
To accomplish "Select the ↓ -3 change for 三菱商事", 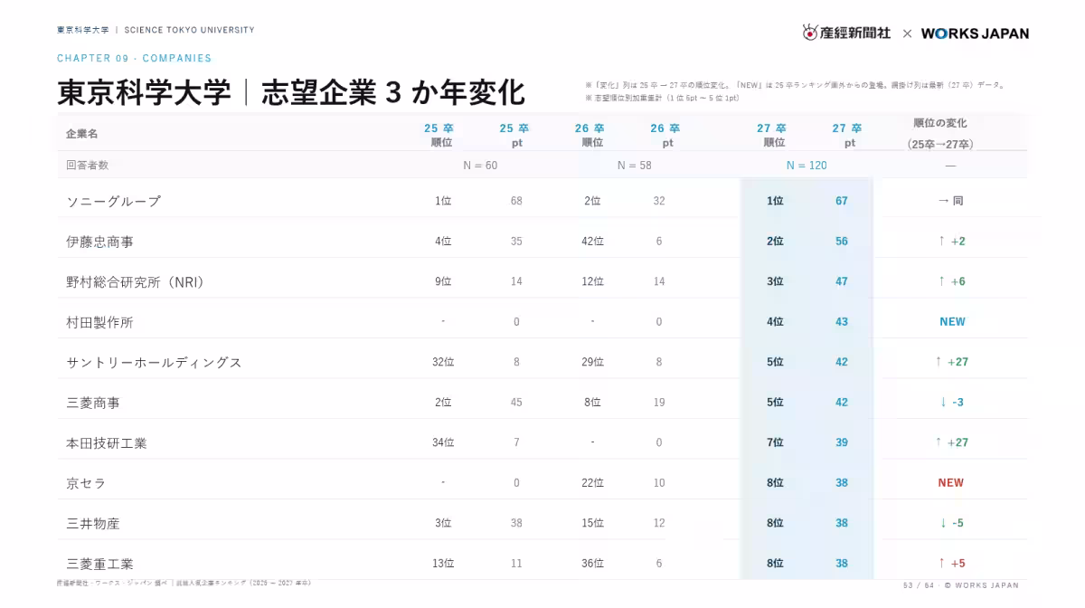I will [951, 403].
